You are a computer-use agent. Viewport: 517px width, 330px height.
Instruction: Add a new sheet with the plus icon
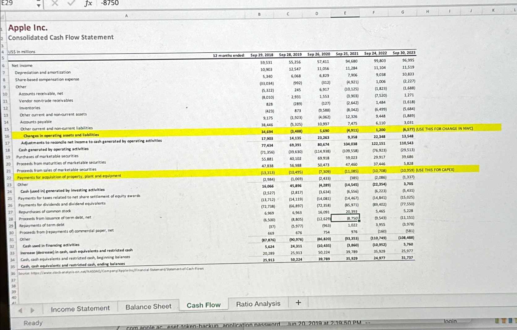[x=297, y=303]
